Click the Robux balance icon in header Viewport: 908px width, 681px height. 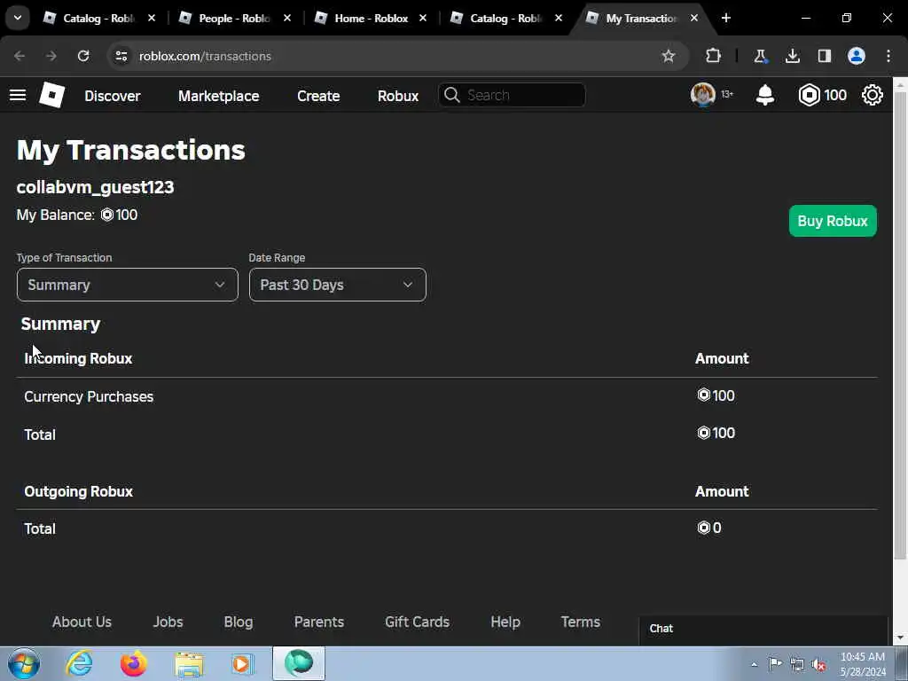click(x=809, y=95)
